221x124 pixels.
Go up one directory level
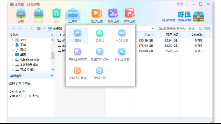pyautogui.click(x=31, y=28)
